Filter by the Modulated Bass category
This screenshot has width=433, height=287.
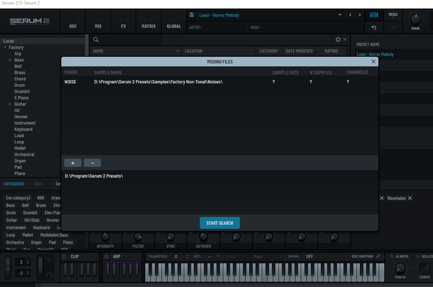pos(54,235)
